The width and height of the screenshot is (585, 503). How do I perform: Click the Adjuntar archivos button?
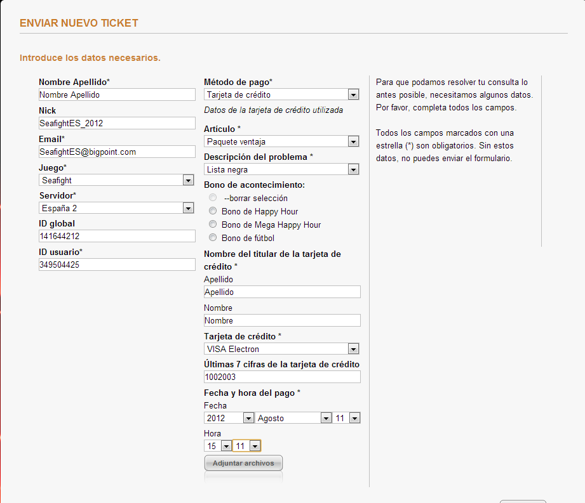[x=243, y=463]
